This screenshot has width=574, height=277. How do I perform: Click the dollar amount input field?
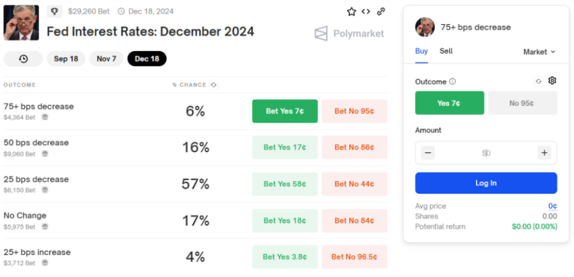coord(485,153)
